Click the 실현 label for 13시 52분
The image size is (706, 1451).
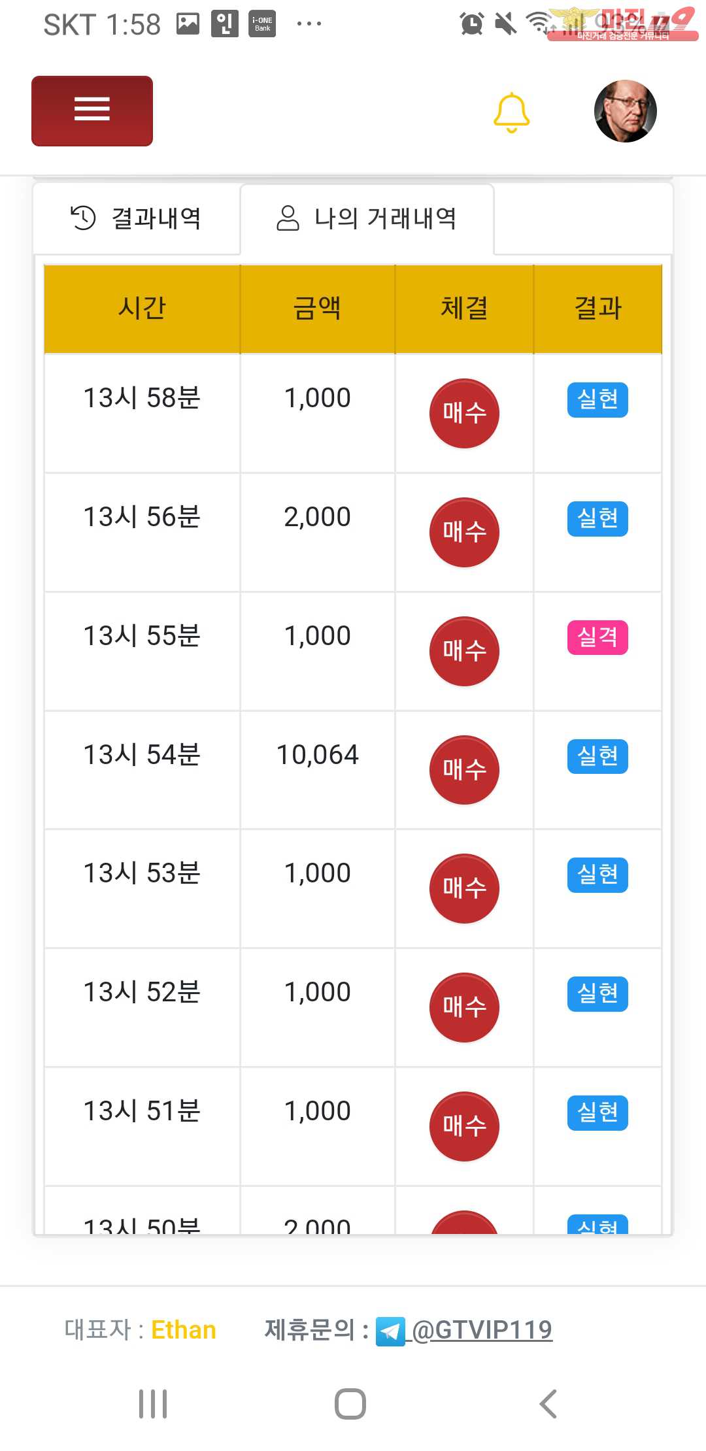[597, 993]
